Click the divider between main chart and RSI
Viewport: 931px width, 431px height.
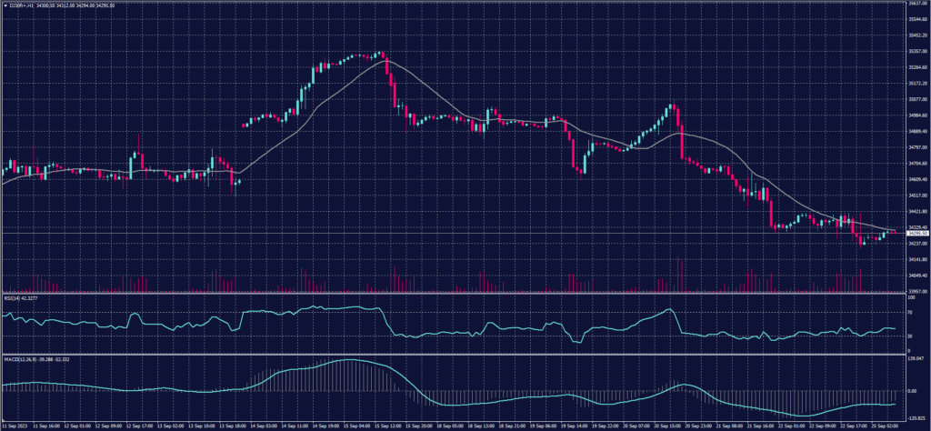tap(455, 293)
